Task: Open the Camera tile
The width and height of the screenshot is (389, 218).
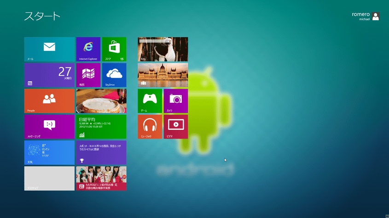Action: (x=176, y=101)
